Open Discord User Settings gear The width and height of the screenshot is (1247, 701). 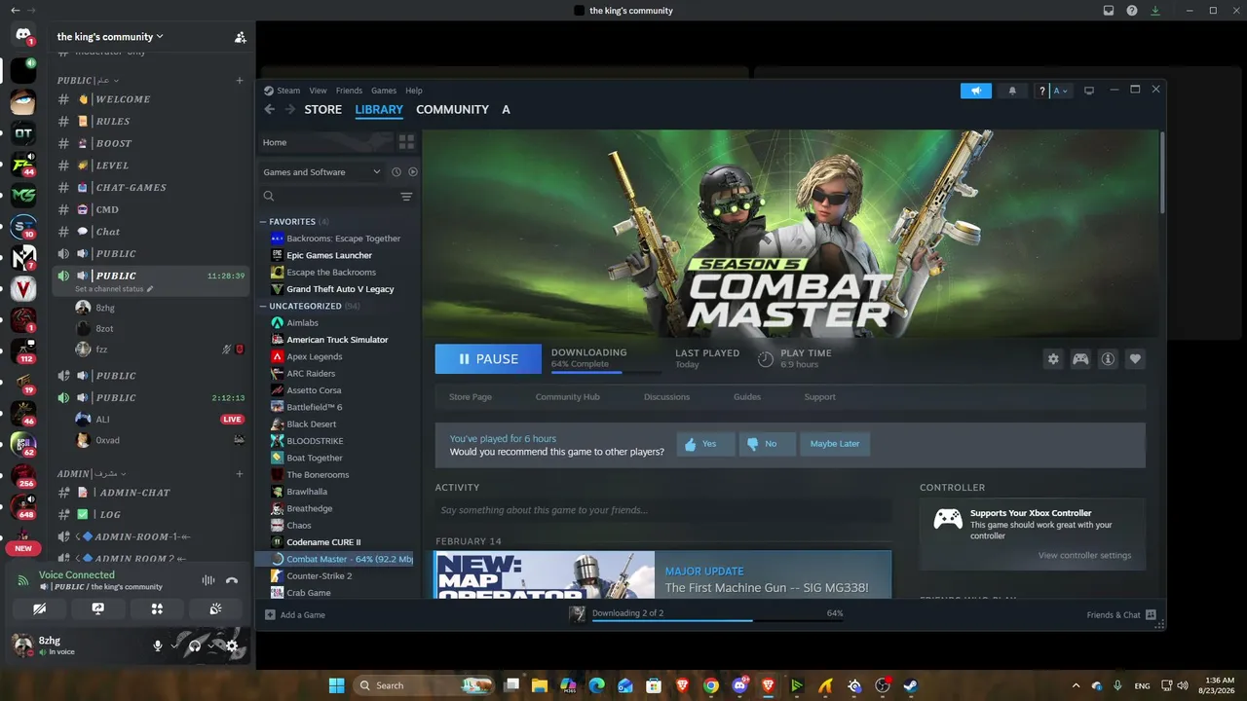click(232, 646)
